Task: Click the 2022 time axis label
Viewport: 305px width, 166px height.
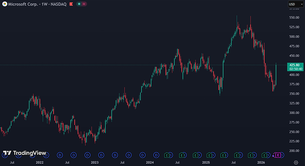Action: 40,163
